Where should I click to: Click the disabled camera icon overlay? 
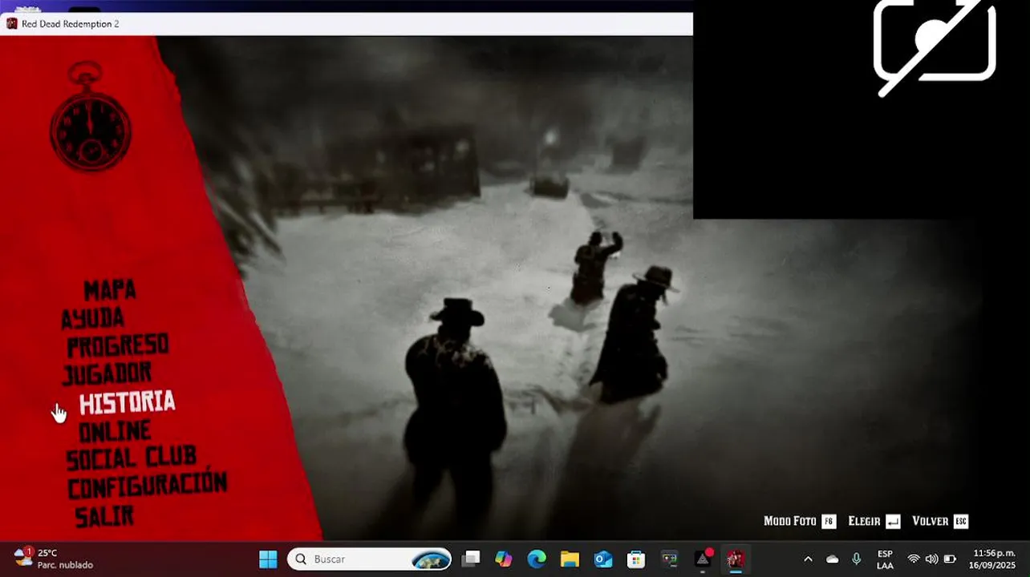click(x=935, y=46)
